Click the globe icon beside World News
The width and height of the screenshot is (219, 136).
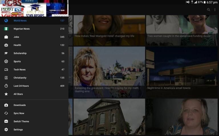6,21
